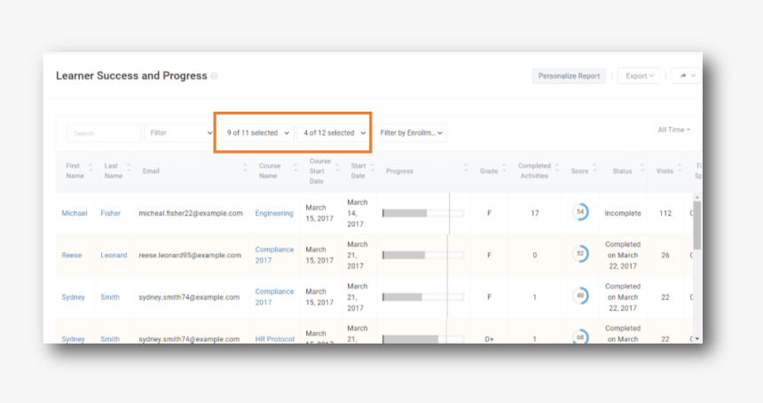
Task: Open the Engineering course link
Action: 274,213
